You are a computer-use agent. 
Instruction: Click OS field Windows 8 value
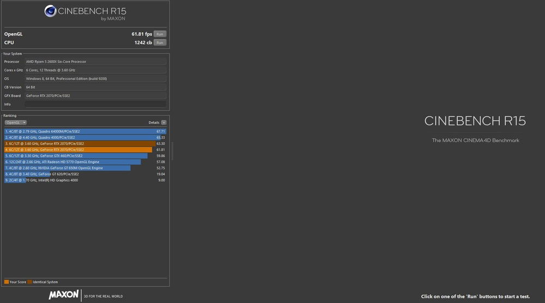95,79
